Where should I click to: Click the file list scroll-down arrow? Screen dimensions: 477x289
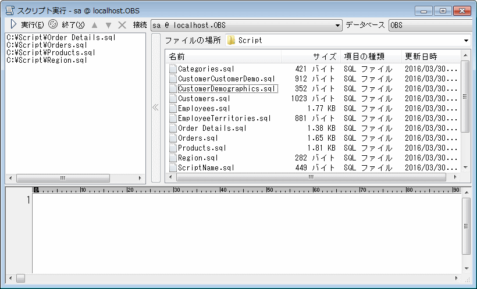(x=465, y=167)
